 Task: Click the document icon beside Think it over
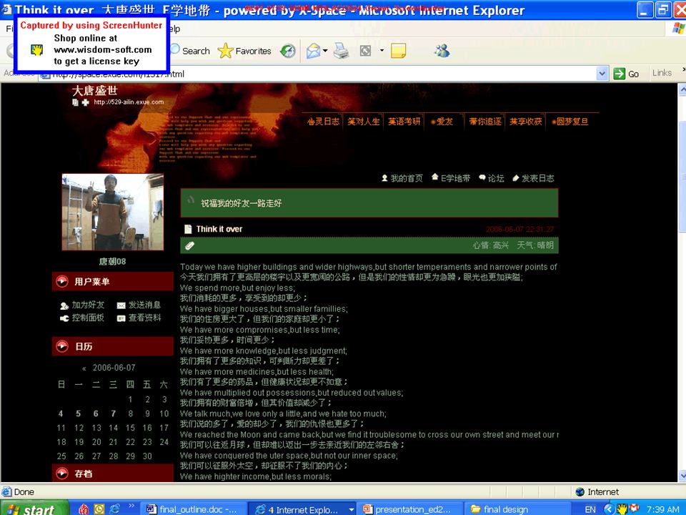[188, 229]
